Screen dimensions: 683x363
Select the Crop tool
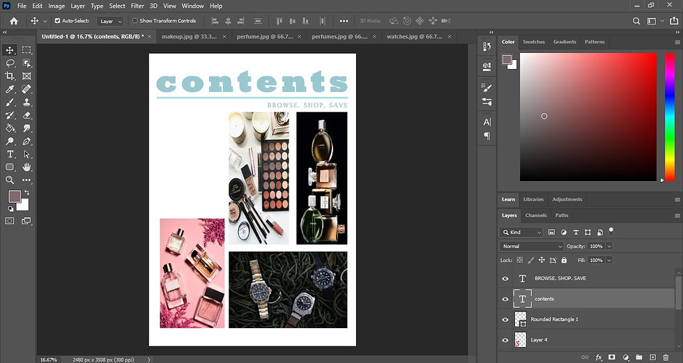tap(10, 76)
